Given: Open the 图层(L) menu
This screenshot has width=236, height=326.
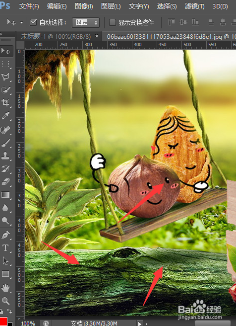Looking at the screenshot, I should coord(111,6).
